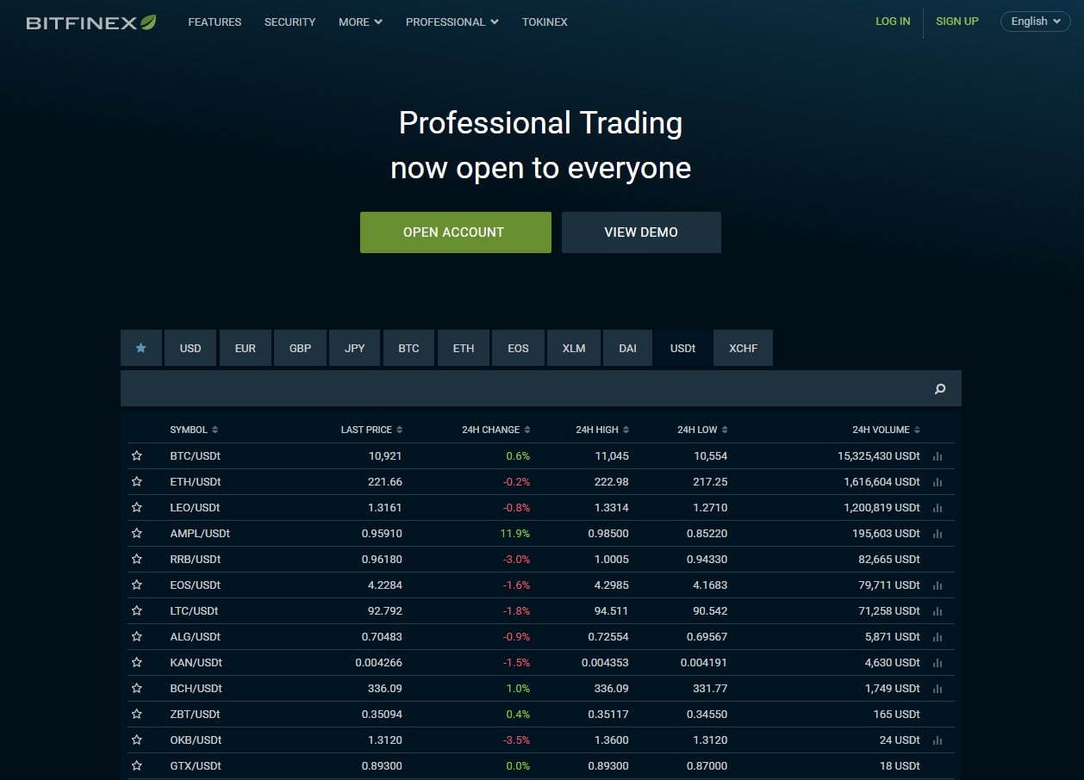This screenshot has width=1084, height=780.
Task: Select the starred favorites tab
Action: coord(140,348)
